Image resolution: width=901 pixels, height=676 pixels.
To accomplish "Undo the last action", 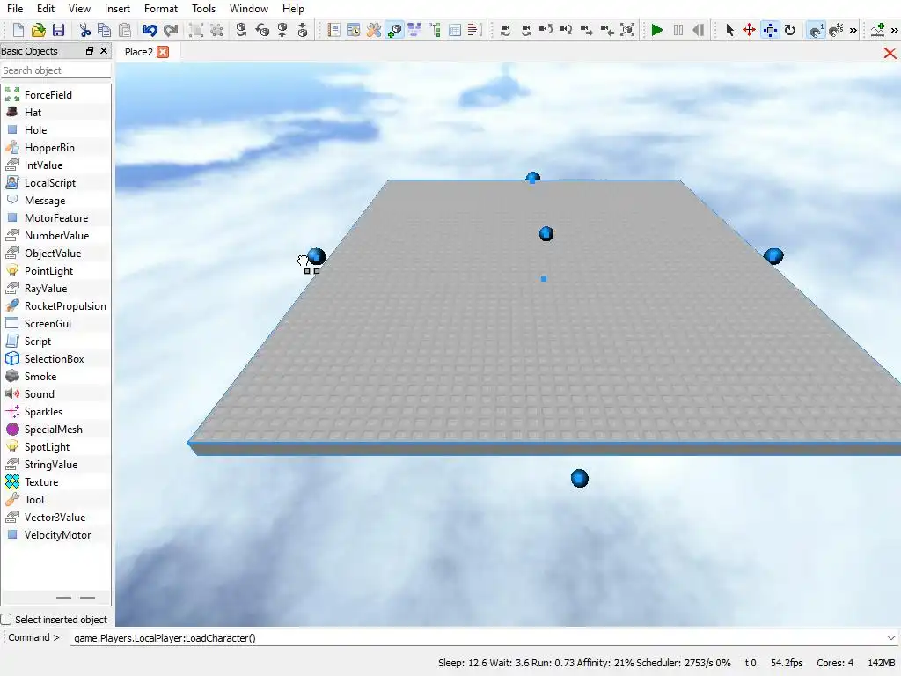I will click(x=150, y=30).
